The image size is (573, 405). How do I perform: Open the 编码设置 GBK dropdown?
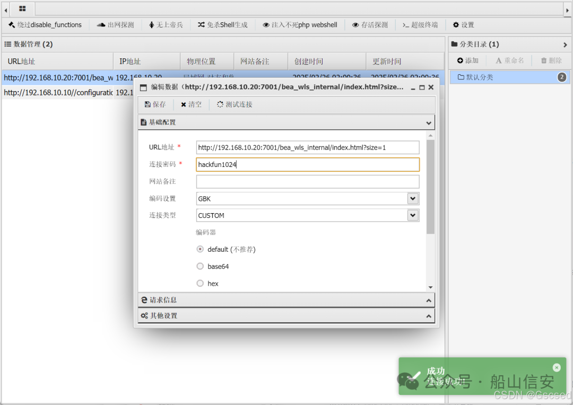coord(413,198)
